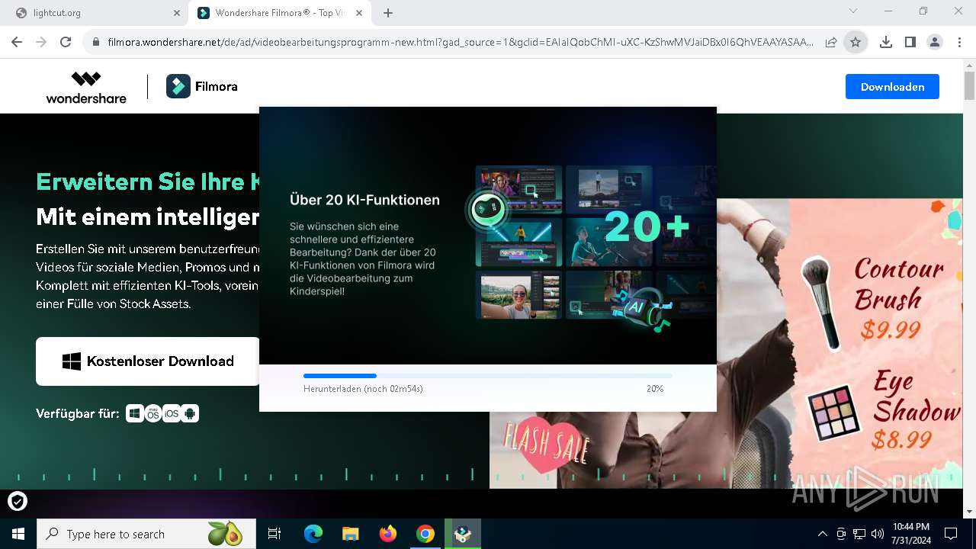
Task: Click the download progress bar
Action: coord(488,376)
